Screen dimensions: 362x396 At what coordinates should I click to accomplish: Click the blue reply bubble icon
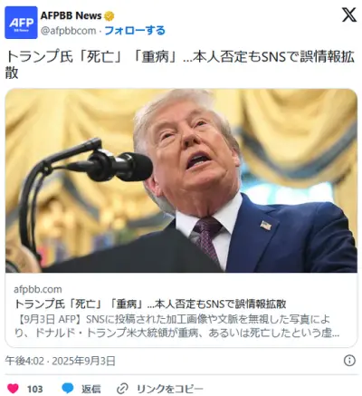coord(68,389)
